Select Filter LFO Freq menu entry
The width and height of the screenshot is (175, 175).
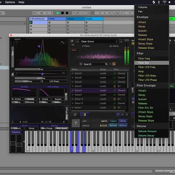pyautogui.click(x=147, y=67)
